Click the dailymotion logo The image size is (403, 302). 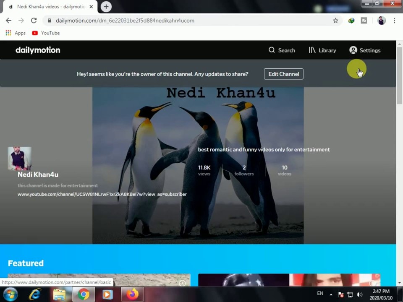(38, 50)
